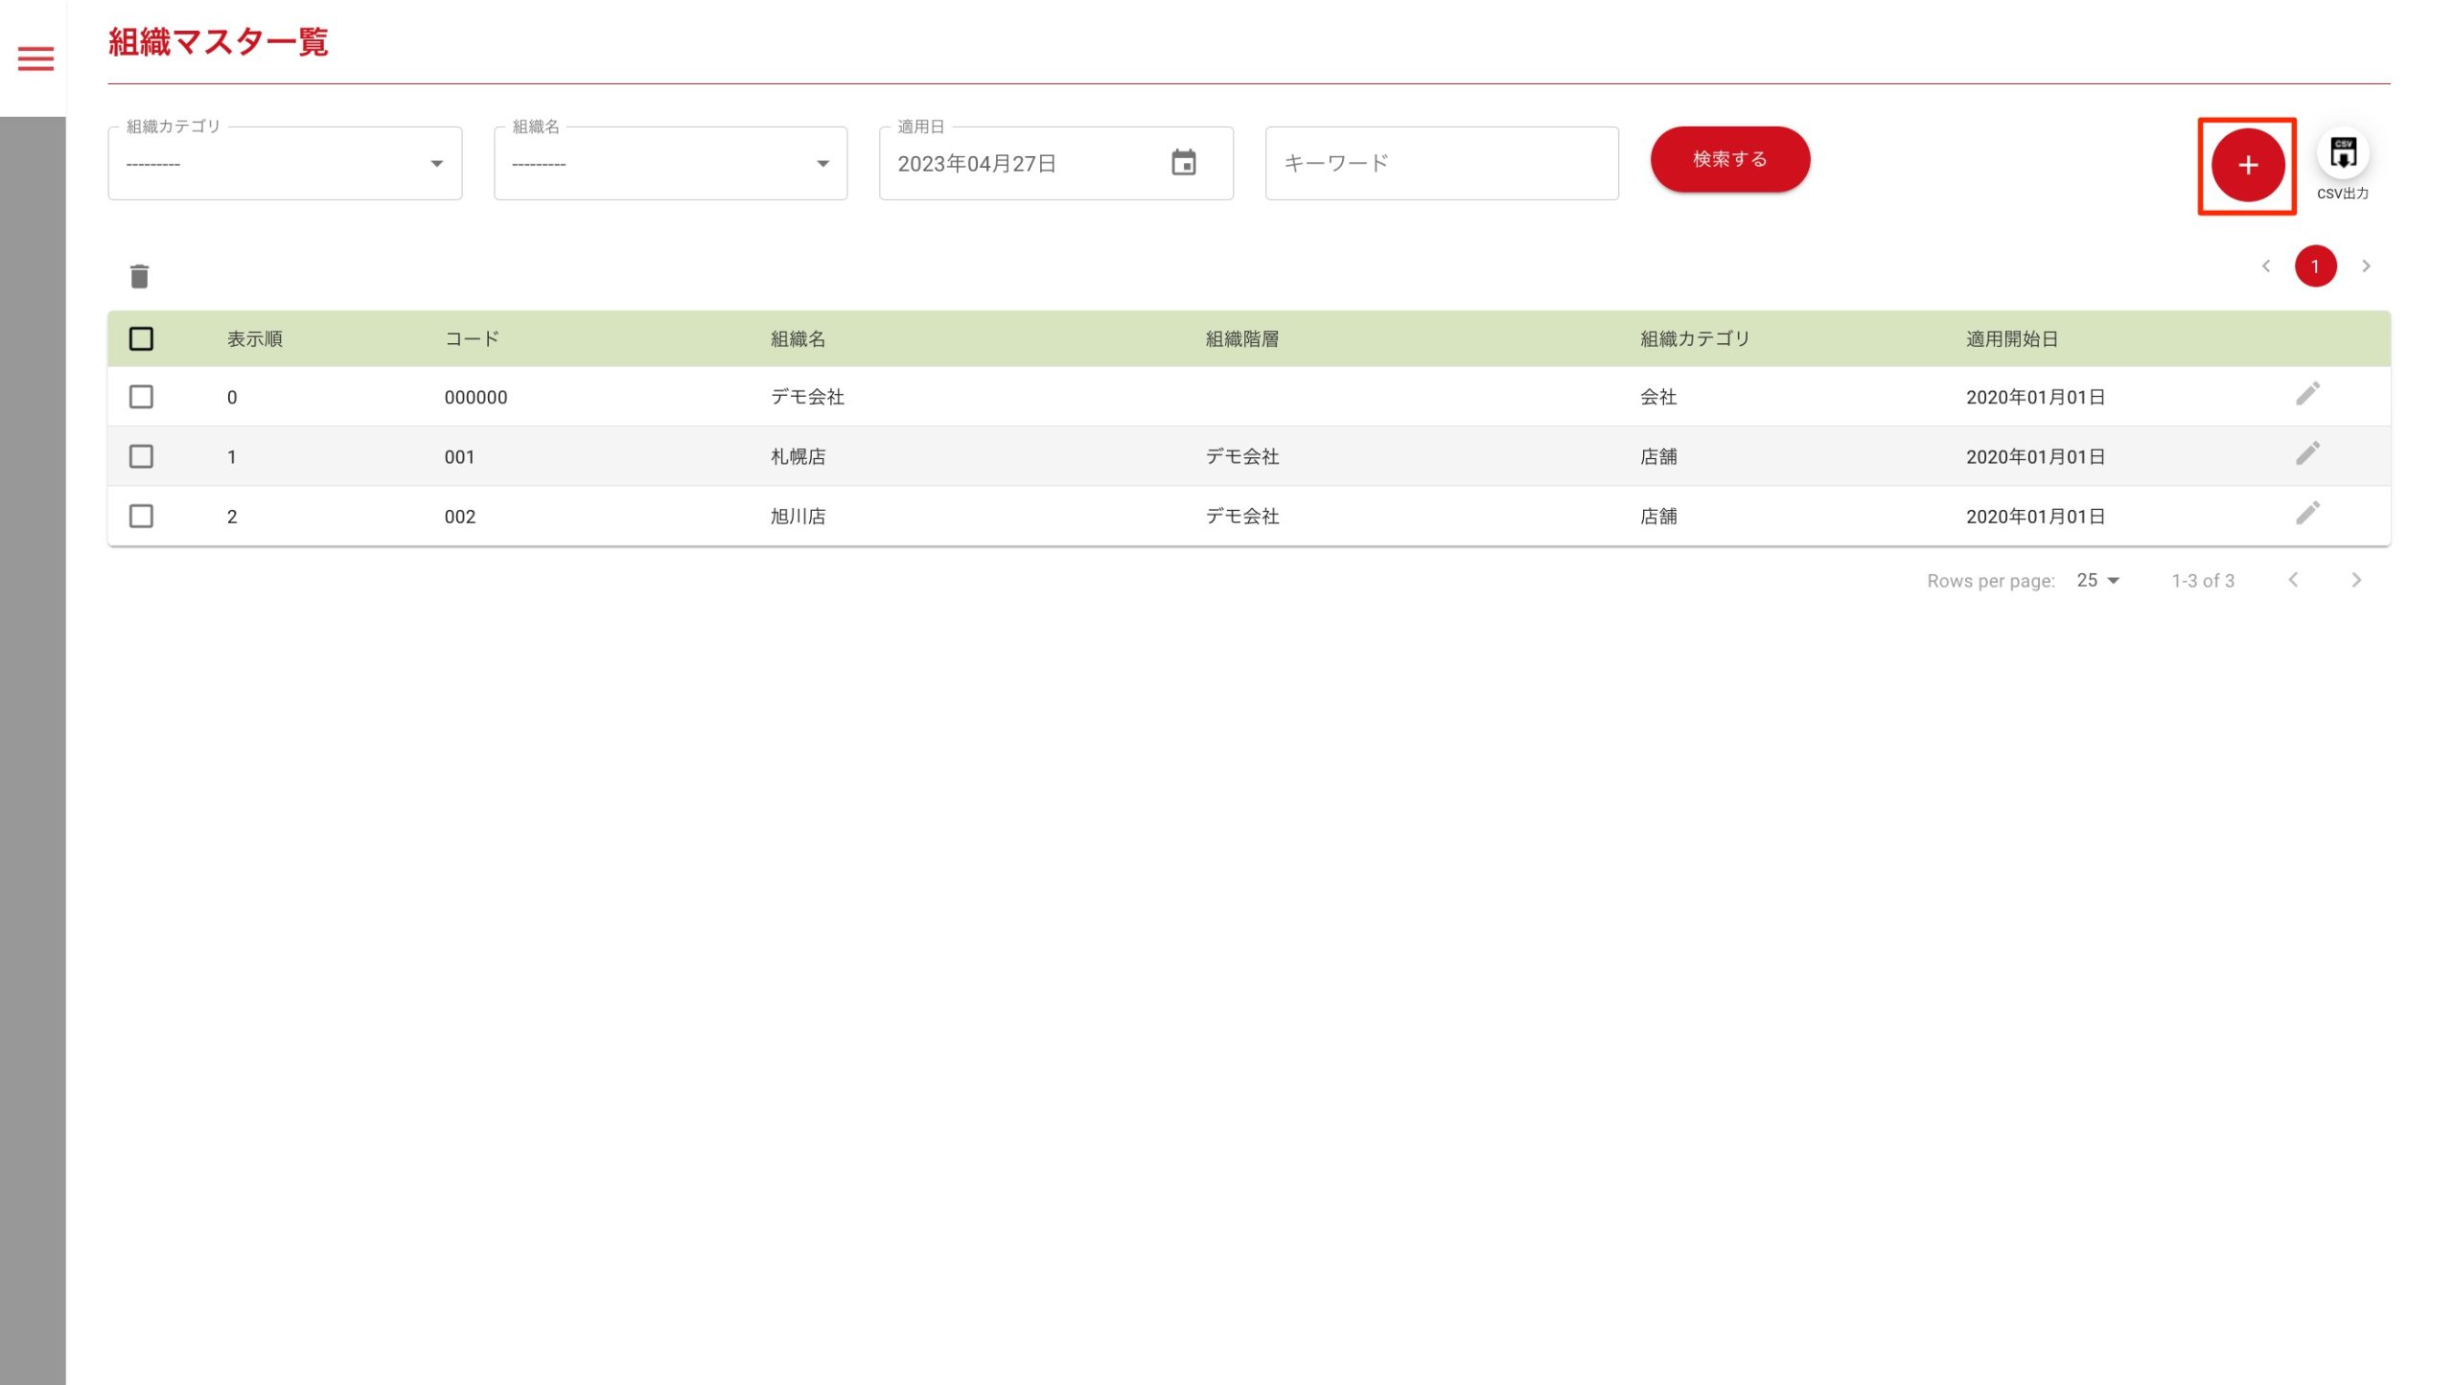The height and width of the screenshot is (1385, 2454).
Task: Check the box for 札幌店 row
Action: [x=141, y=456]
